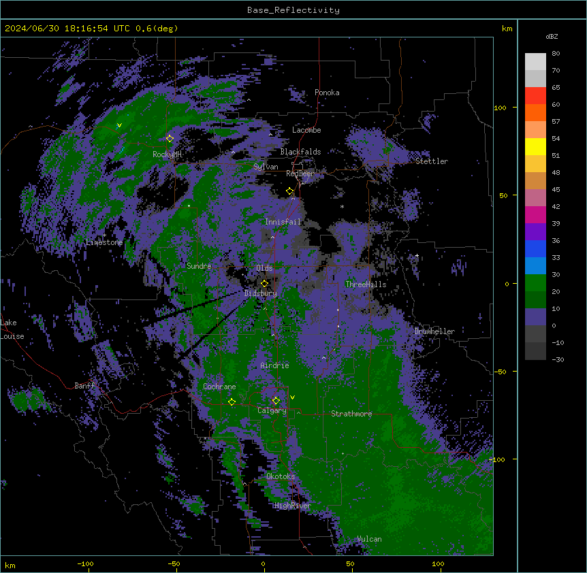Screen dimensions: 587x573
Task: Select the yellow 51–54 dBZ legend band
Action: point(535,147)
